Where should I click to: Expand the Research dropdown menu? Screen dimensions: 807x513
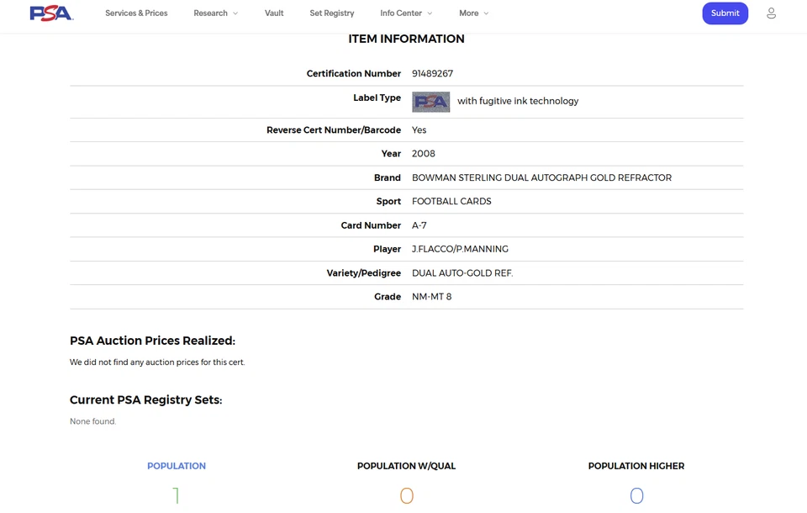click(x=215, y=13)
